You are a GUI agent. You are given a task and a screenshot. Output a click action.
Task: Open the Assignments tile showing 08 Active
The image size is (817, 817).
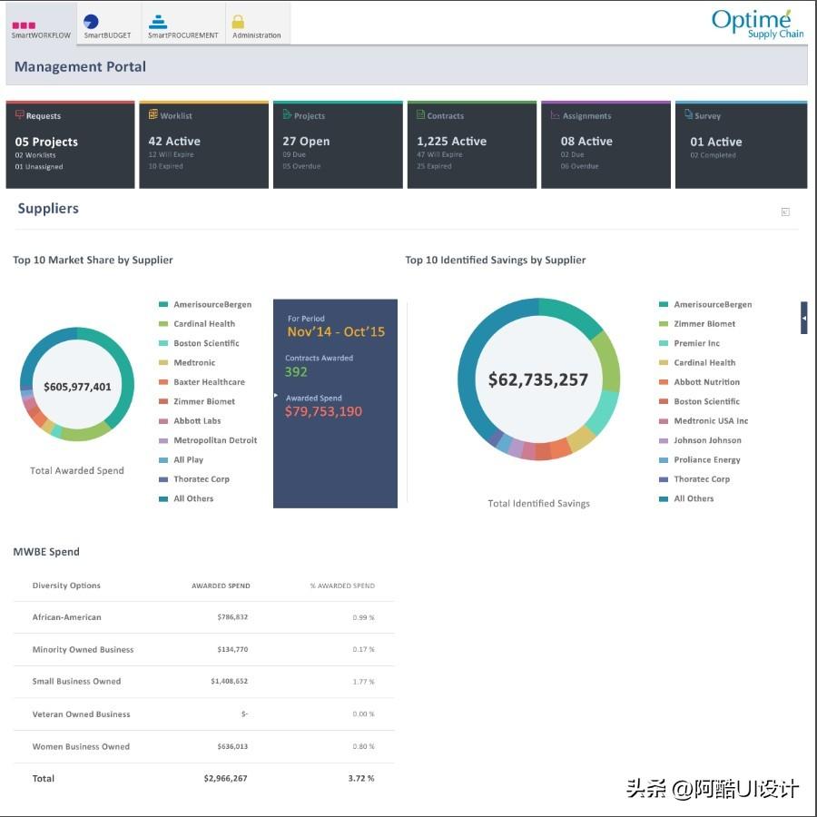coord(605,145)
